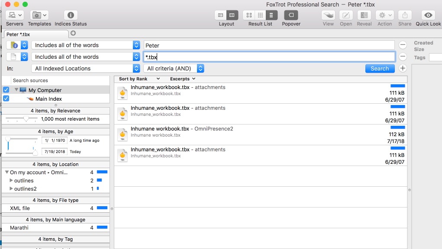
Task: Select the result dated 7/17/18
Action: (261, 135)
